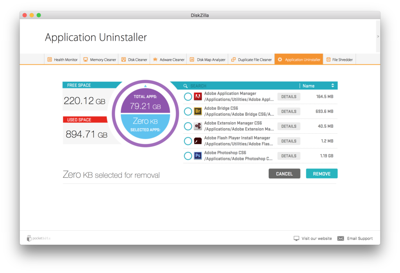Viewport: 400px width, 273px height.
Task: Switch to the Memory Cleaner tab
Action: 100,59
